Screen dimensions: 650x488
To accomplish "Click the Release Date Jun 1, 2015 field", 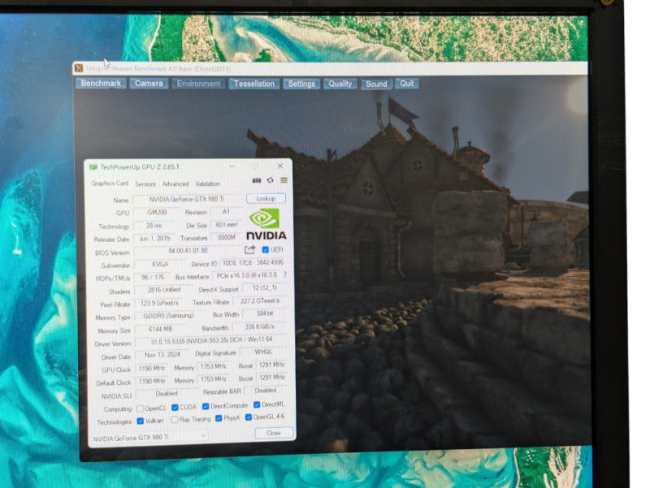I will [154, 239].
